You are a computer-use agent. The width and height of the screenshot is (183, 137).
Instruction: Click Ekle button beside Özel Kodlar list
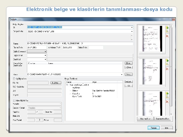point(129,63)
